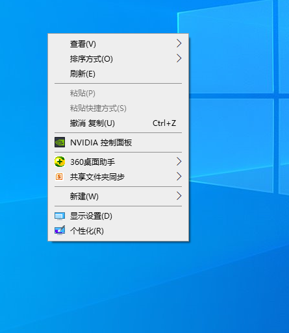Click the 显示设置 monitor icon
289x333 pixels.
(60, 216)
